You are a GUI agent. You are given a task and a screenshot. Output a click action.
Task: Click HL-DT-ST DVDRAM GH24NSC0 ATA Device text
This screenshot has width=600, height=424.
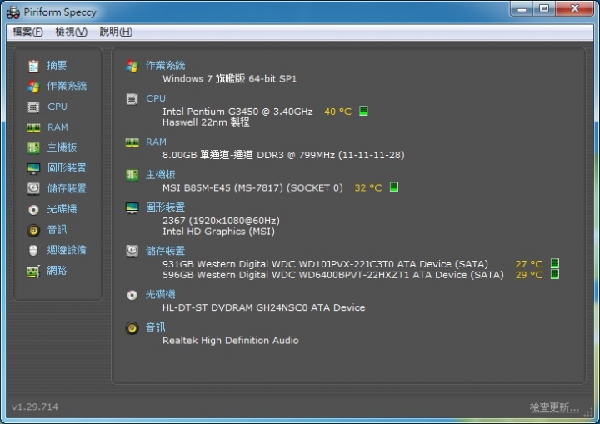pyautogui.click(x=263, y=307)
